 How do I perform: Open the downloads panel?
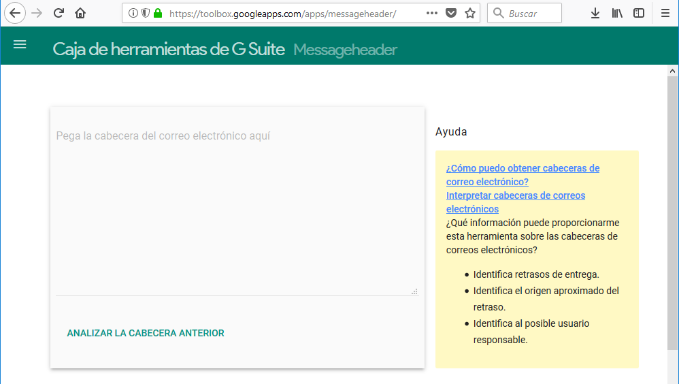tap(595, 13)
